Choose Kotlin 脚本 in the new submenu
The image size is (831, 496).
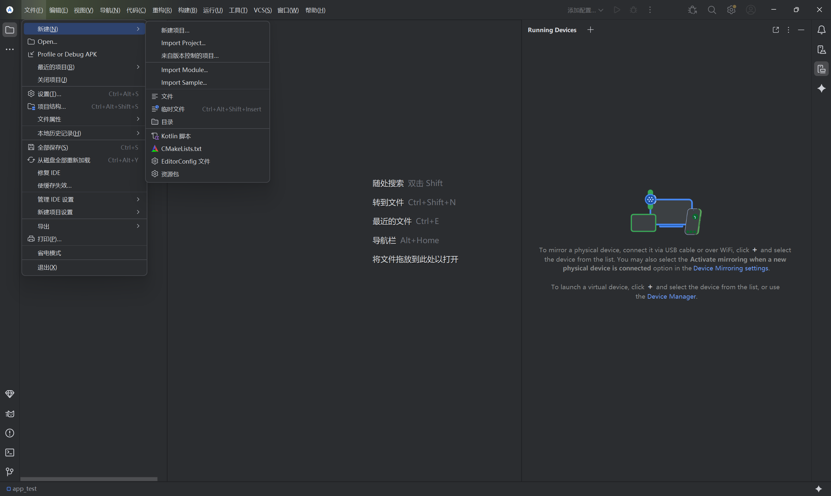176,136
